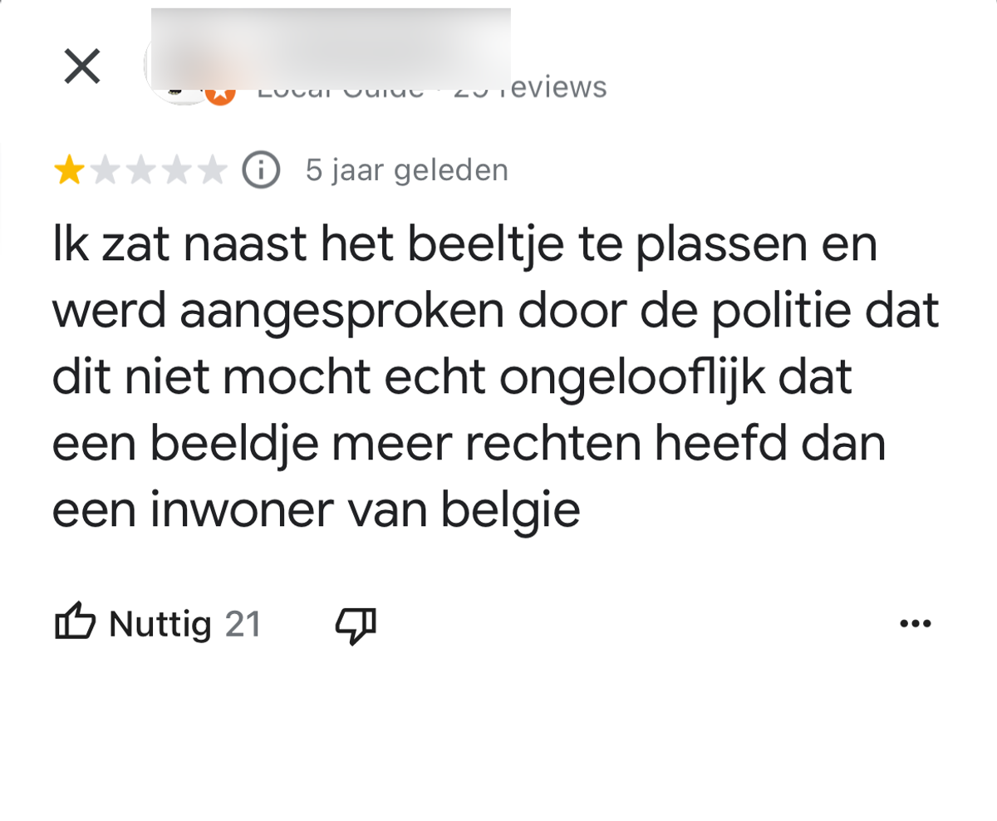This screenshot has height=821, width=997.
Task: Click the info icon beside the star rating
Action: click(261, 171)
